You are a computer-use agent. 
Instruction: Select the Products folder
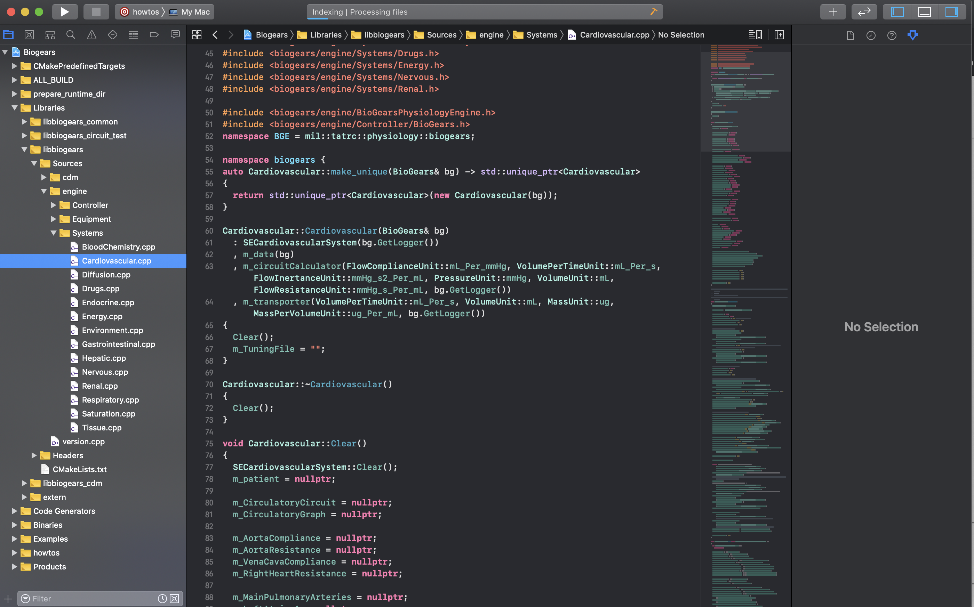point(49,566)
